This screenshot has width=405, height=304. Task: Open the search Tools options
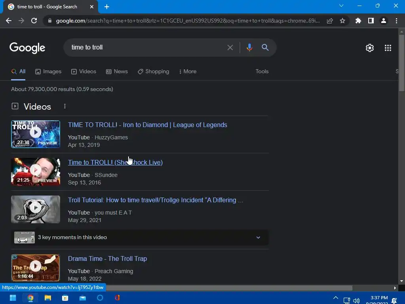point(262,72)
